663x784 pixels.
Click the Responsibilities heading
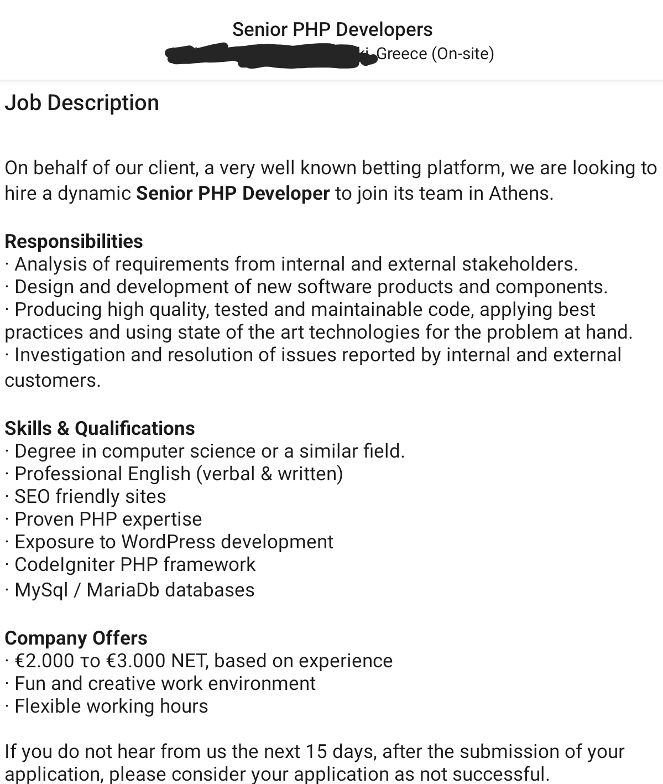click(x=74, y=241)
